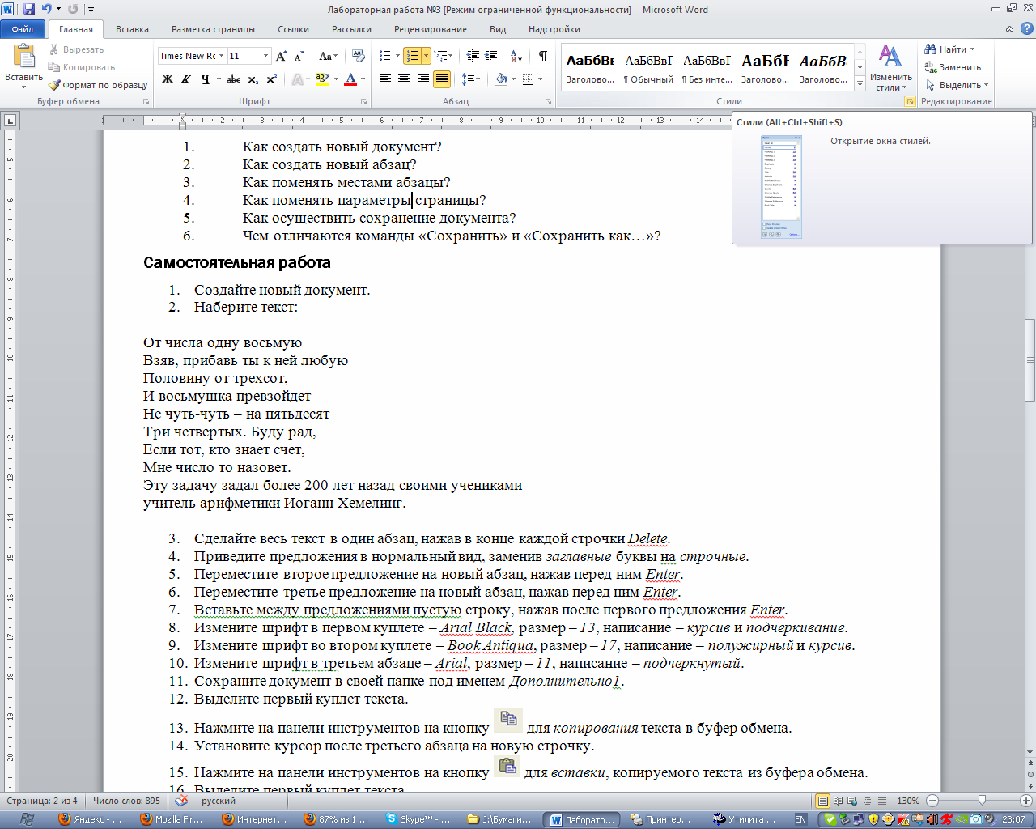1036x829 pixels.
Task: Click the bulleted list icon
Action: tap(385, 56)
